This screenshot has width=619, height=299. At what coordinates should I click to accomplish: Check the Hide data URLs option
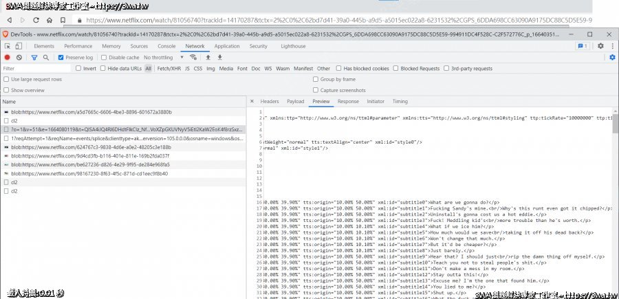(x=103, y=69)
